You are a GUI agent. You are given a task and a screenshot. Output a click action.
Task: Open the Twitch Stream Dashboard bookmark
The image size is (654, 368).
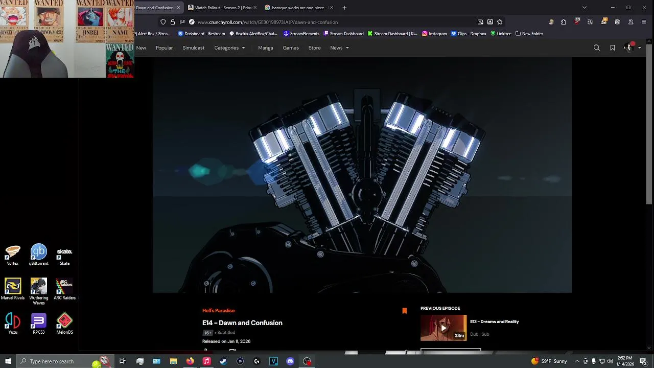click(x=344, y=34)
